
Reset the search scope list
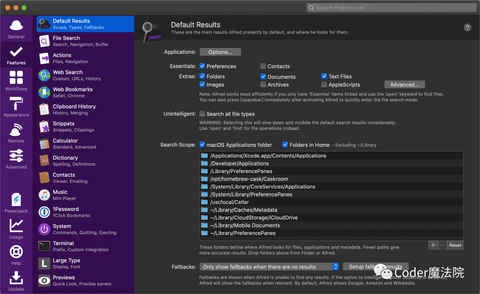pos(455,245)
